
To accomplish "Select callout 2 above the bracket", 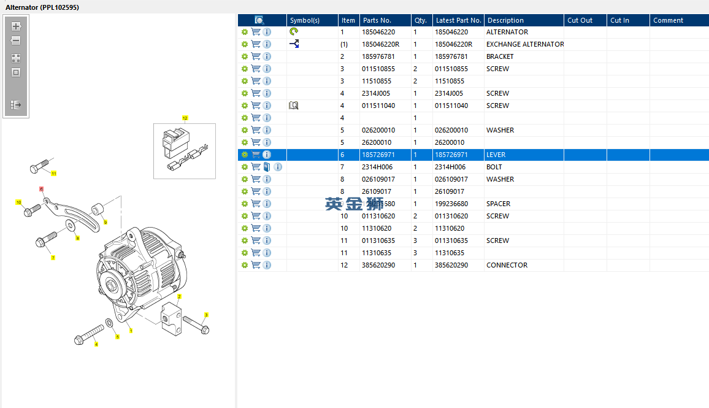I will pos(179,297).
